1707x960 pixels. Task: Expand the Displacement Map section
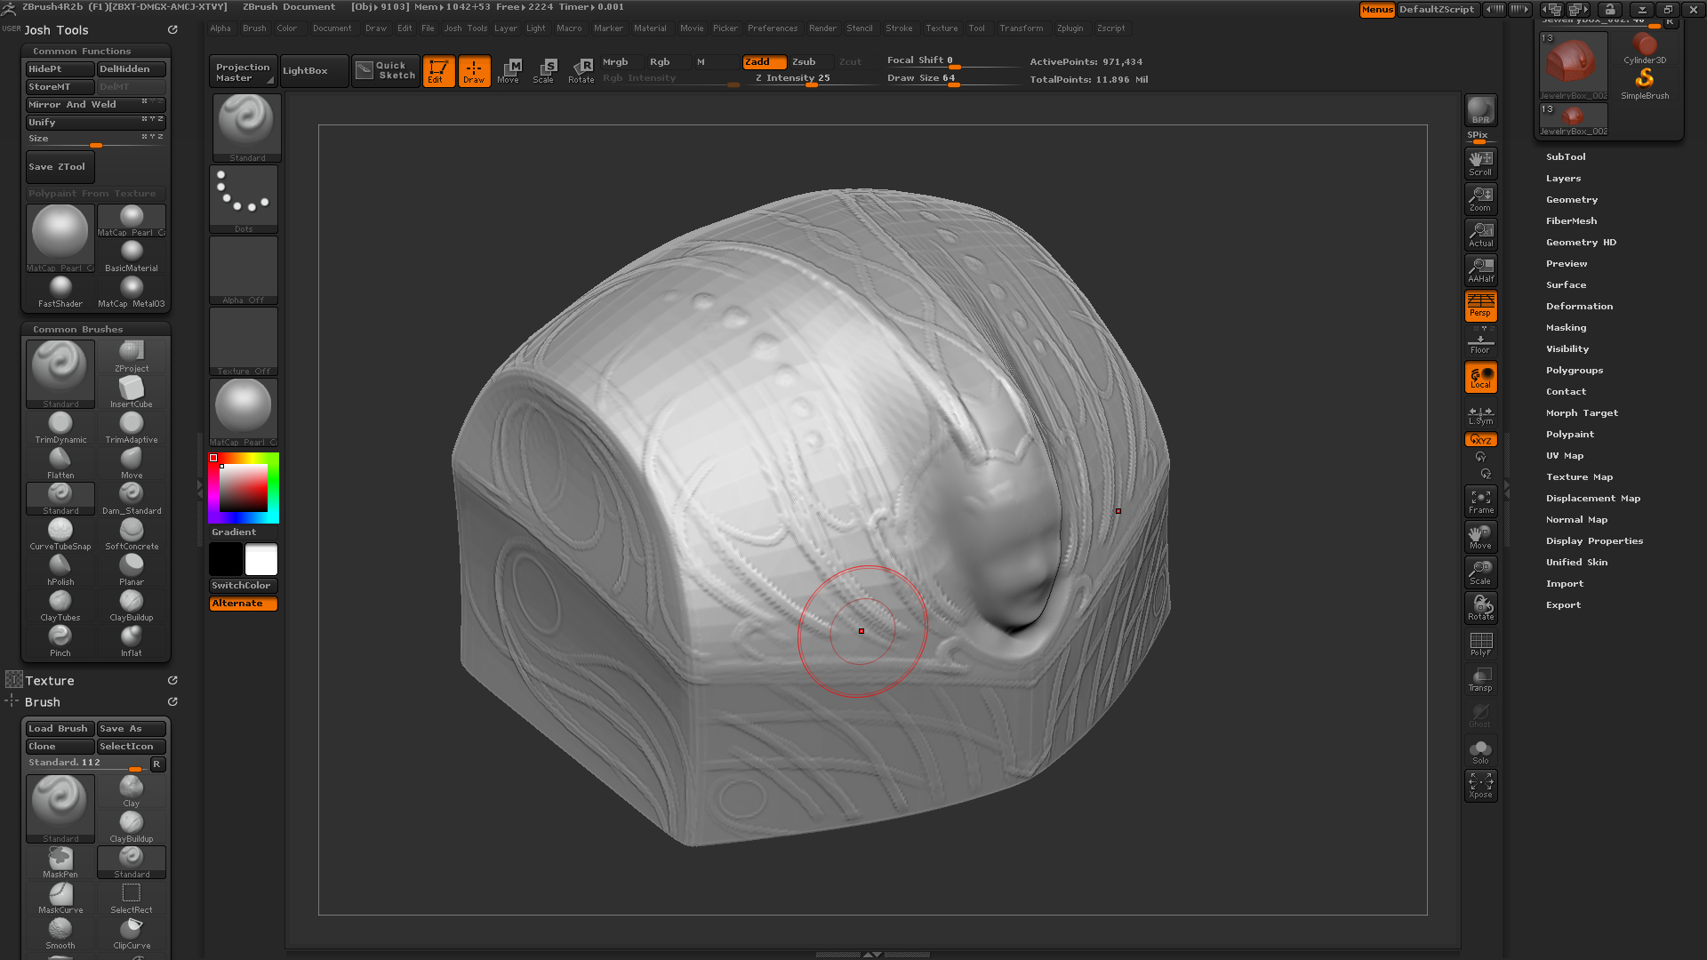tap(1592, 498)
